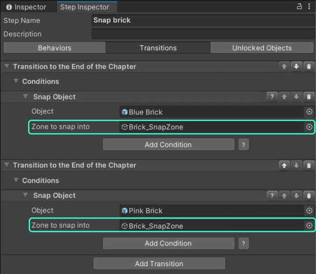Move the first transition down
This screenshot has width=316, height=274.
point(296,67)
